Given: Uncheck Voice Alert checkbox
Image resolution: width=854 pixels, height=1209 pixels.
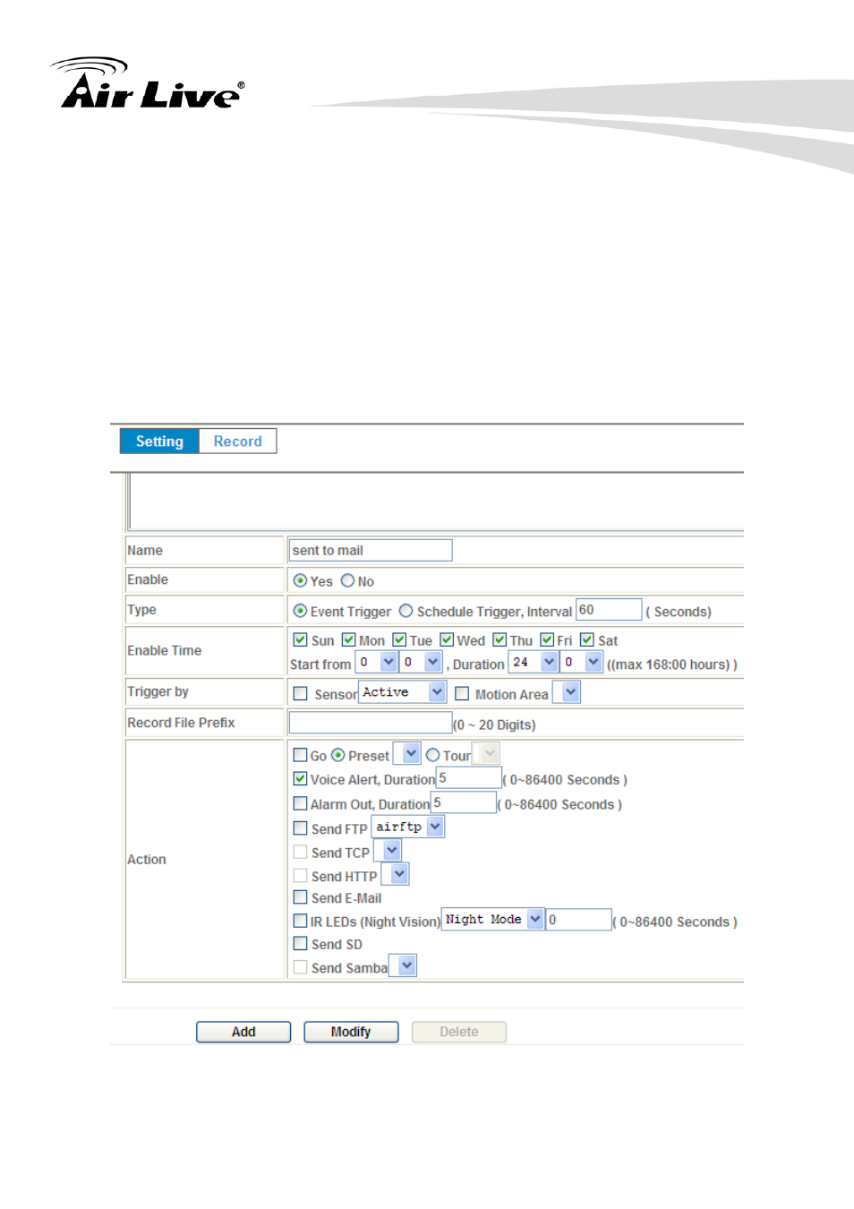Looking at the screenshot, I should coord(301,779).
